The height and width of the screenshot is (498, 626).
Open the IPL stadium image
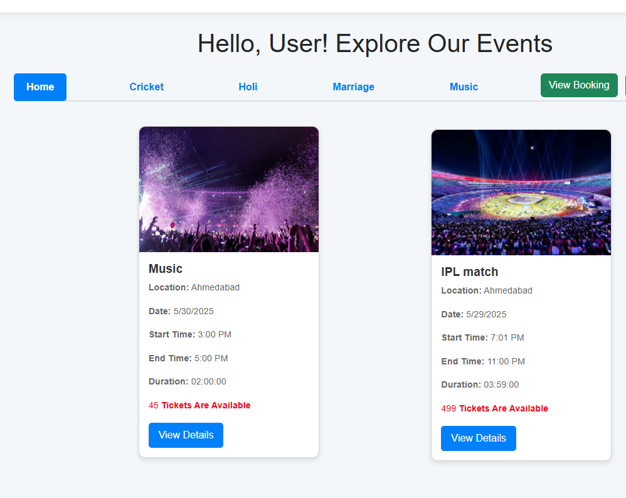tap(521, 193)
